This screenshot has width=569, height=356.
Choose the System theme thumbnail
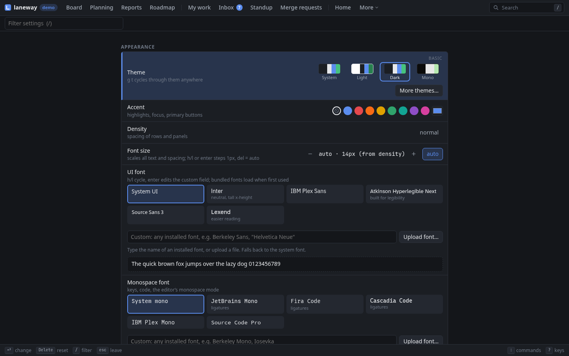(329, 72)
